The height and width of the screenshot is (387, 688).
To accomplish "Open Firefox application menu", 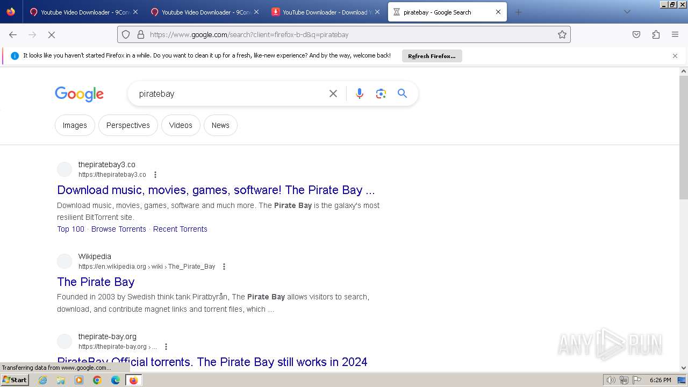I will [x=675, y=34].
